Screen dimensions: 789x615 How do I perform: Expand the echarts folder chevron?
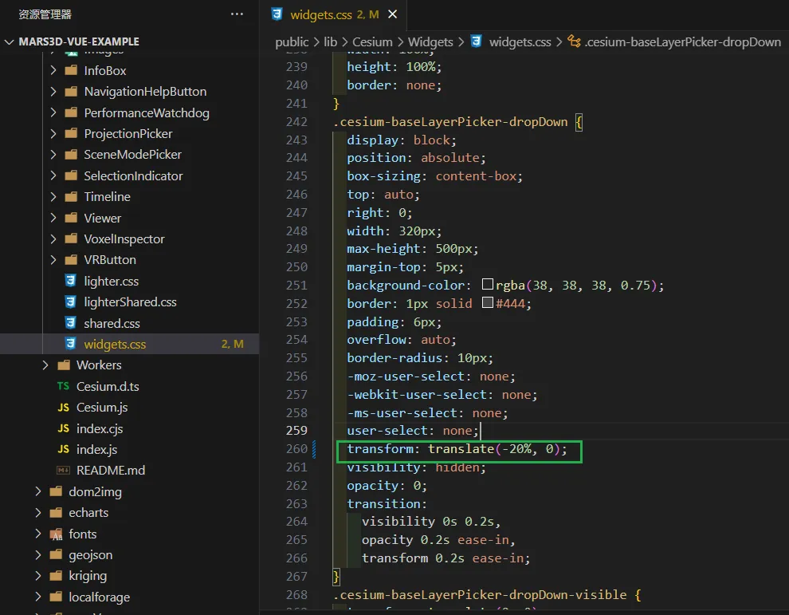coord(38,512)
